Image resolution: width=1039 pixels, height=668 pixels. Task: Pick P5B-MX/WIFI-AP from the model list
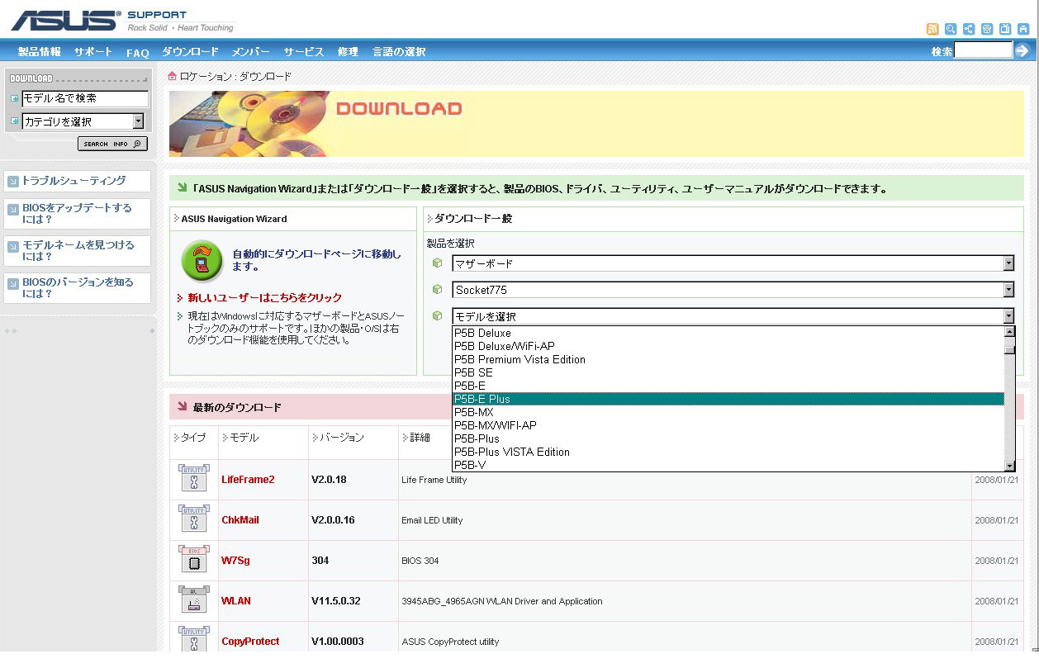tap(728, 425)
